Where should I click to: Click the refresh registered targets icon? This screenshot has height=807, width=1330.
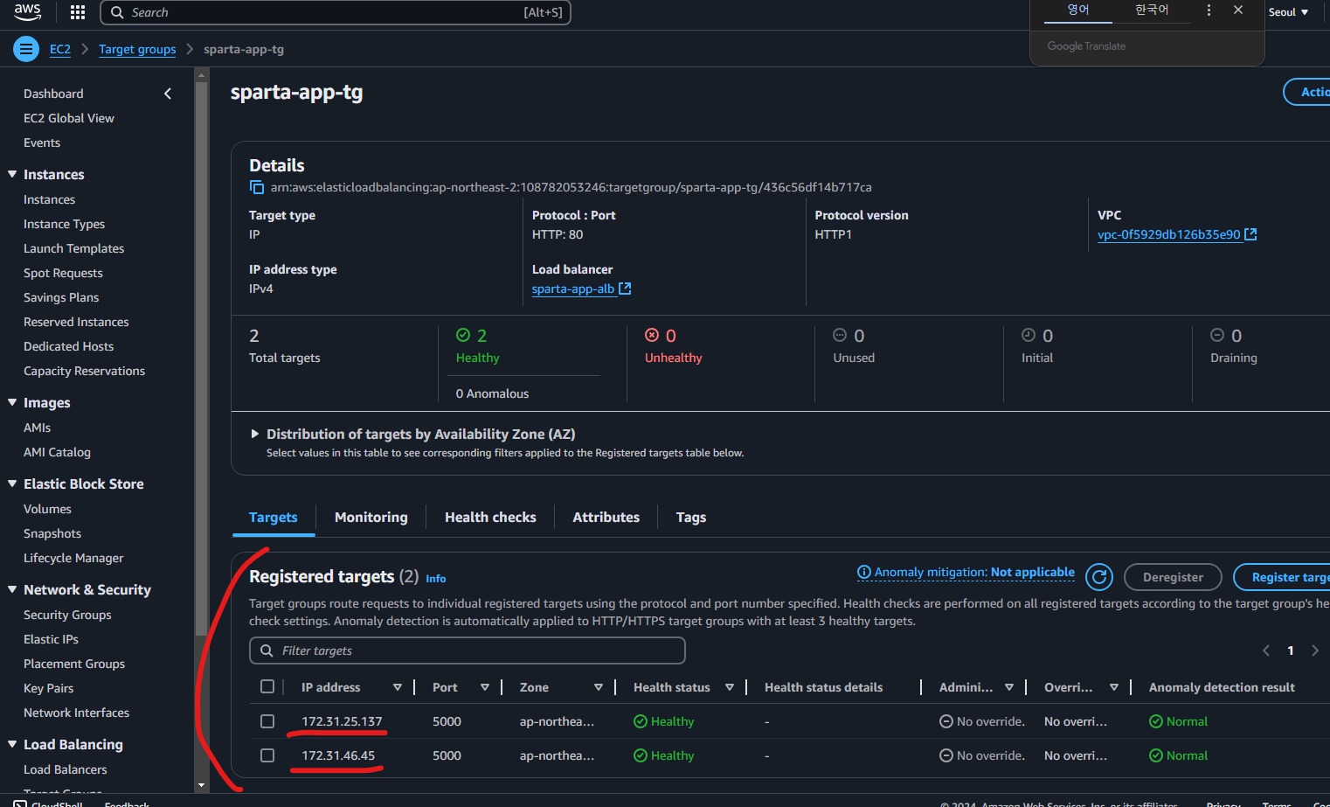tap(1099, 577)
